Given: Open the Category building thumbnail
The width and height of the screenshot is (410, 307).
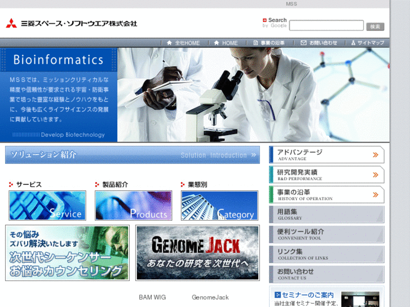Looking at the screenshot, I should [x=219, y=206].
